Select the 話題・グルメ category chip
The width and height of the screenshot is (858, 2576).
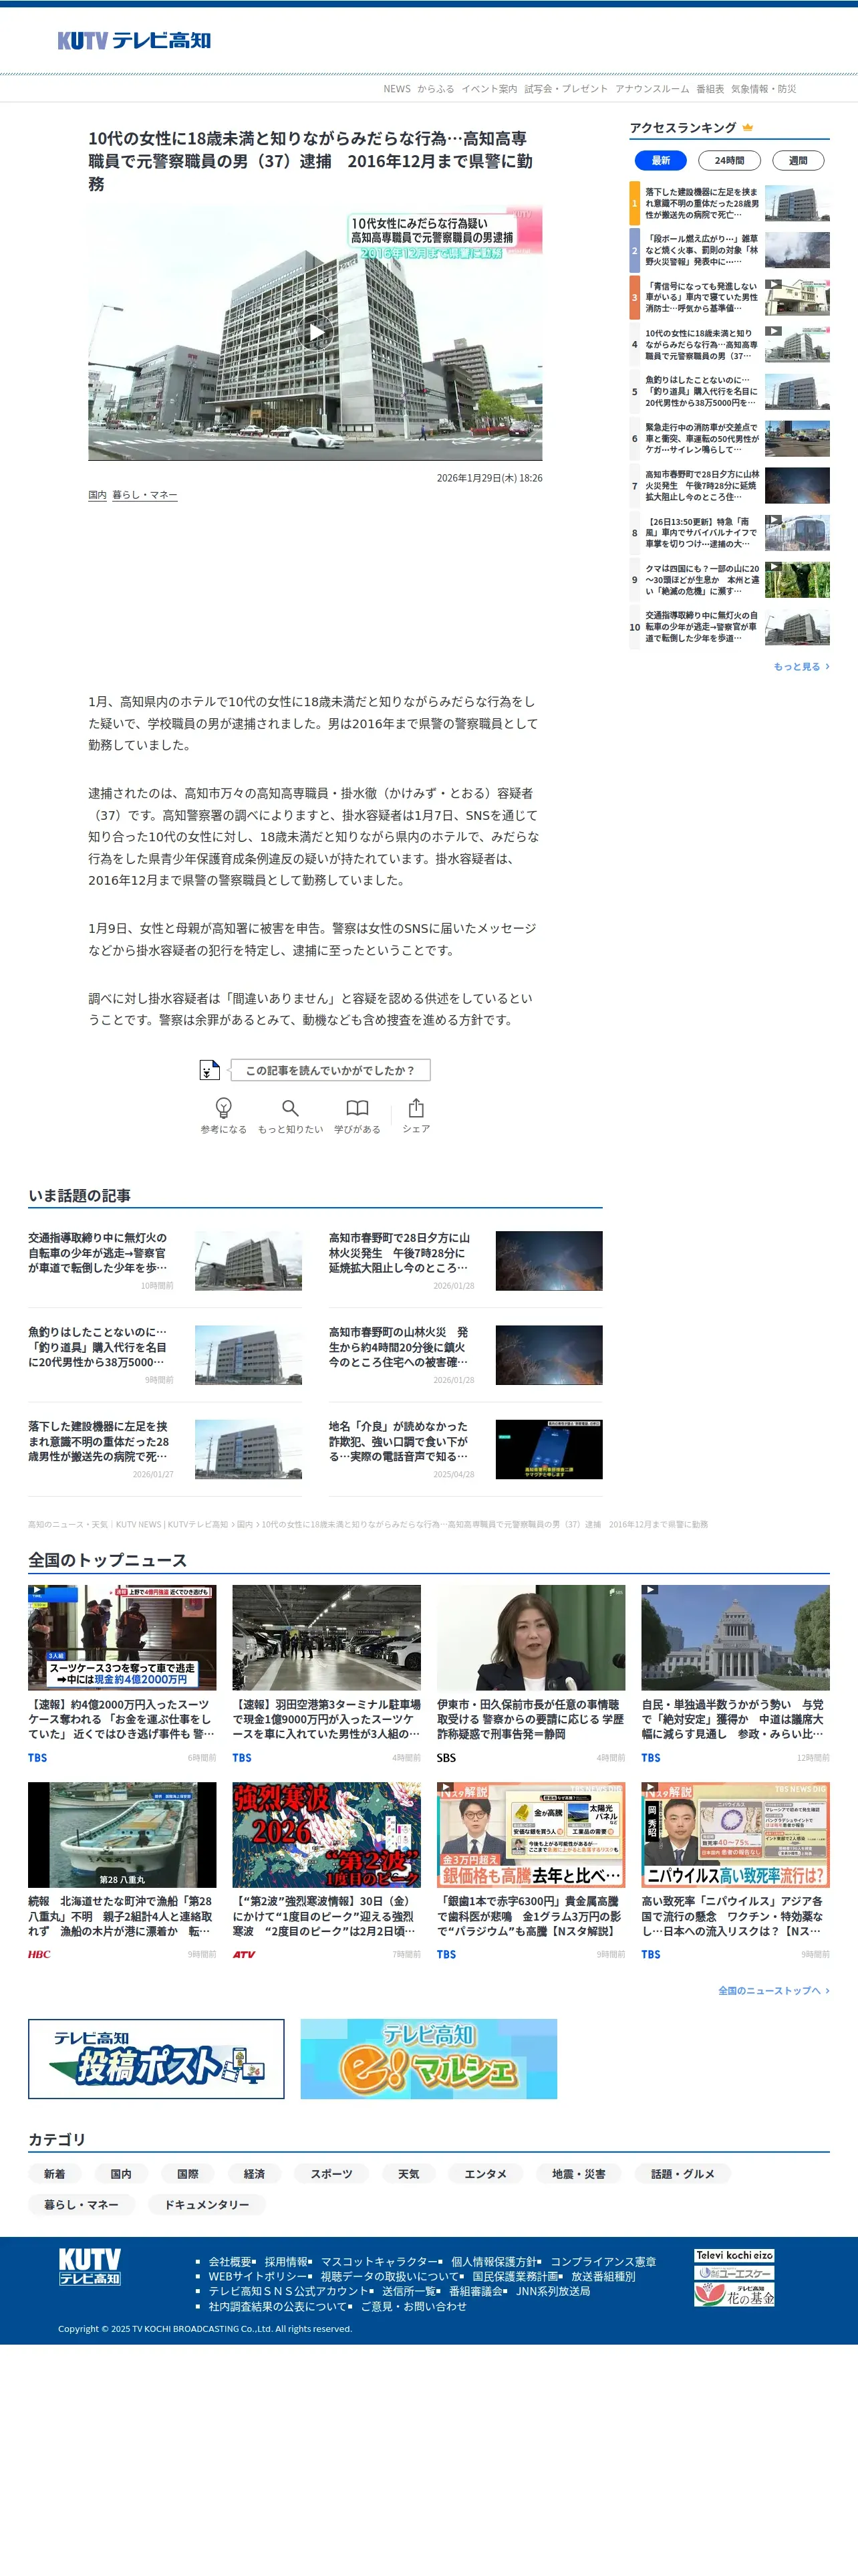click(x=683, y=2174)
